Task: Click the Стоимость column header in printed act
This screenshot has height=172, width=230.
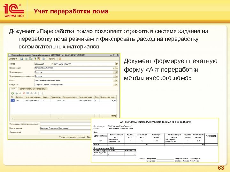Action: tap(211, 136)
